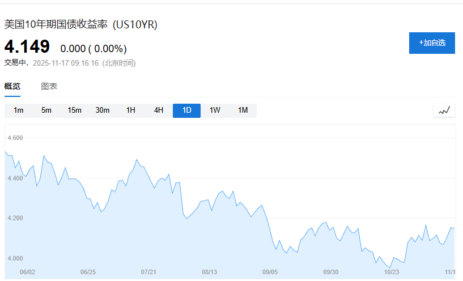Viewport: 463px width, 281px height.
Task: Select the 1H timeframe
Action: click(130, 110)
